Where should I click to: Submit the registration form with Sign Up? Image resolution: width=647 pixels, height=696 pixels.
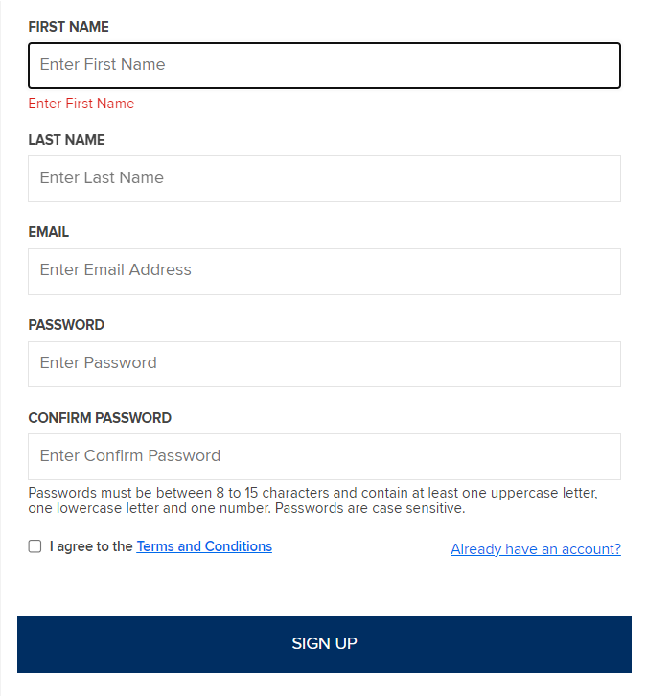tap(324, 644)
